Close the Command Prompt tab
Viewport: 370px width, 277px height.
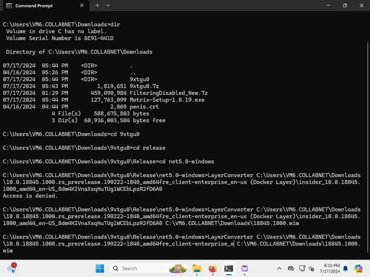pyautogui.click(x=82, y=5)
